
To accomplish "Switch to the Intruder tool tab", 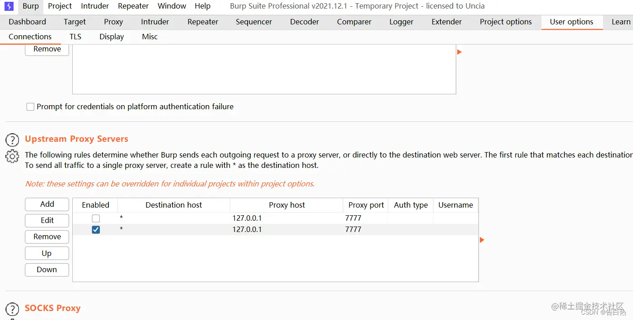I will coord(155,22).
